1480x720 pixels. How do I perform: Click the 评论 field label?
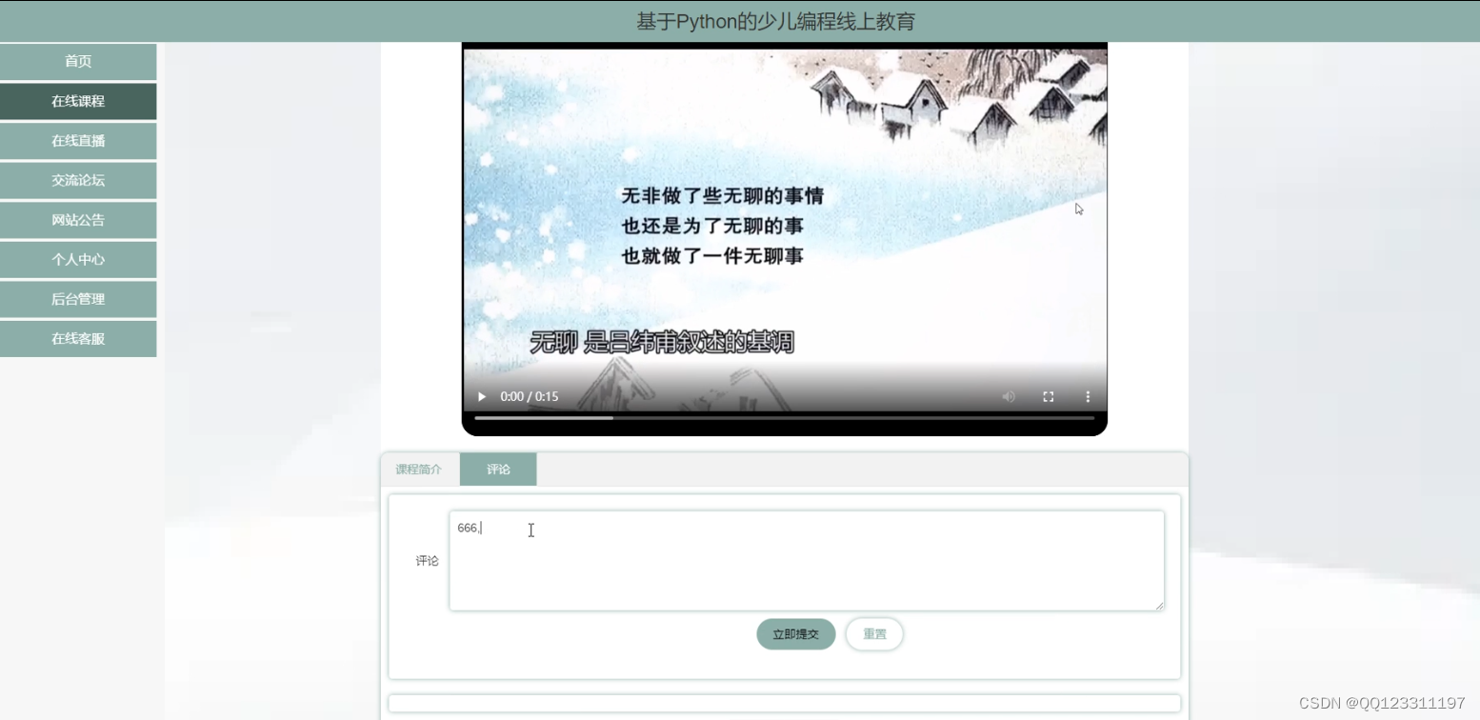tap(427, 561)
